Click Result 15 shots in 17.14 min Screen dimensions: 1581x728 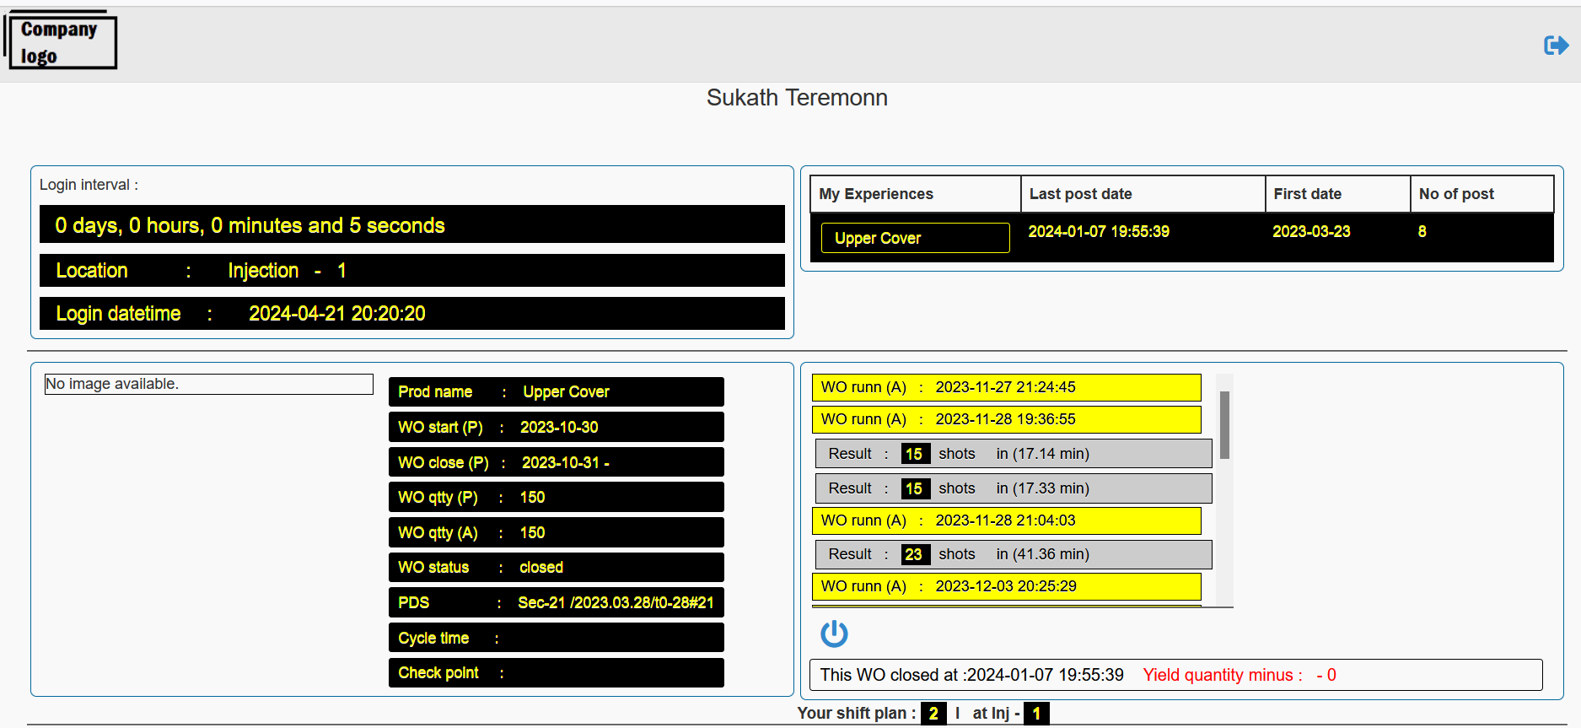[1014, 454]
